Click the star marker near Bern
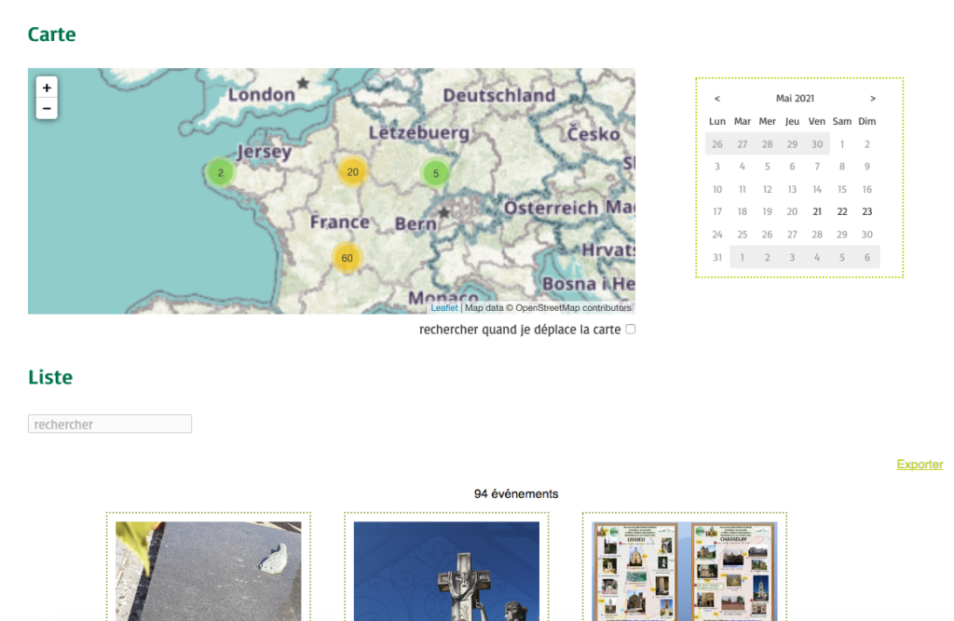This screenshot has height=621, width=954. [x=444, y=213]
